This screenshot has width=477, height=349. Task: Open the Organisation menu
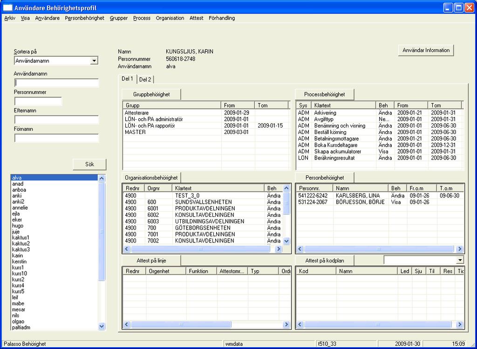coord(170,18)
